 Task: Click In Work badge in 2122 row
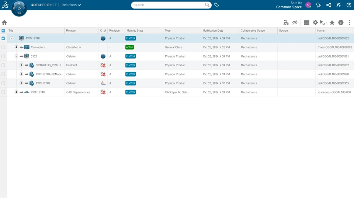click(x=131, y=56)
